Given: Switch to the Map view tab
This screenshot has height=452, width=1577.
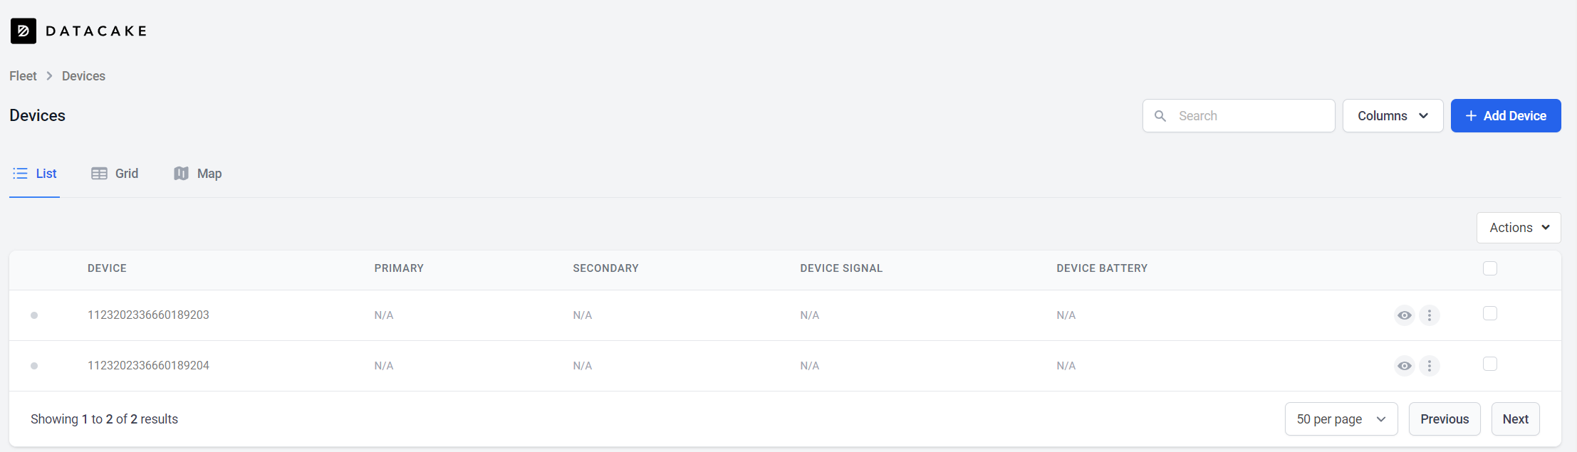Looking at the screenshot, I should pyautogui.click(x=198, y=174).
